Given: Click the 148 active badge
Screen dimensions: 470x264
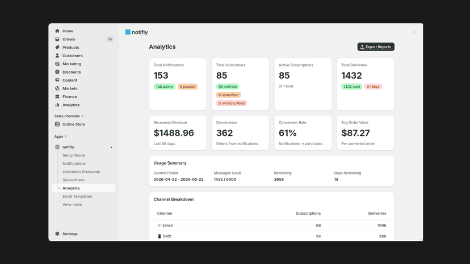Looking at the screenshot, I should [165, 87].
